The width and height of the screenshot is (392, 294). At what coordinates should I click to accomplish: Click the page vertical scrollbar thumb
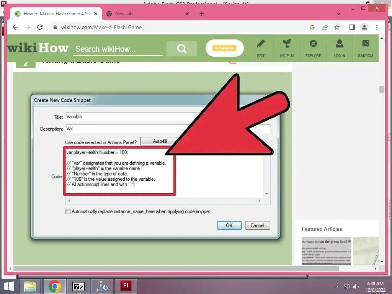coord(382,89)
